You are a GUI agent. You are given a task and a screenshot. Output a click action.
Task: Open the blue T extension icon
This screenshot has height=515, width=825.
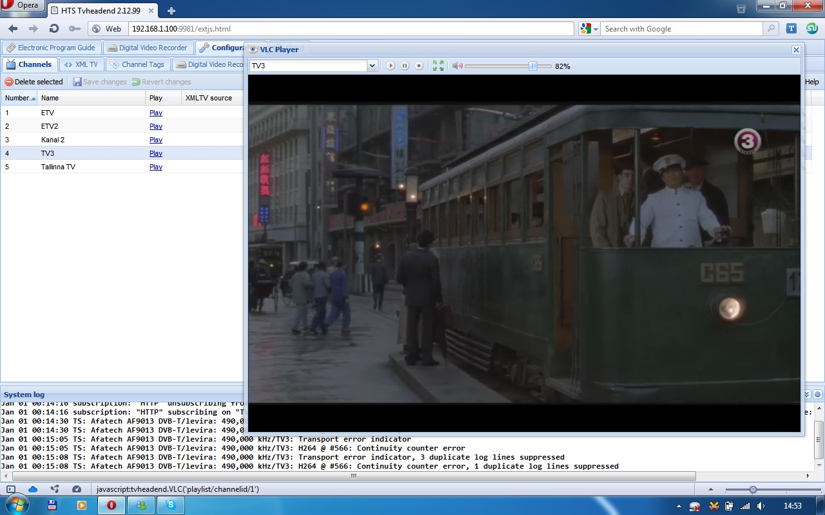tap(791, 28)
